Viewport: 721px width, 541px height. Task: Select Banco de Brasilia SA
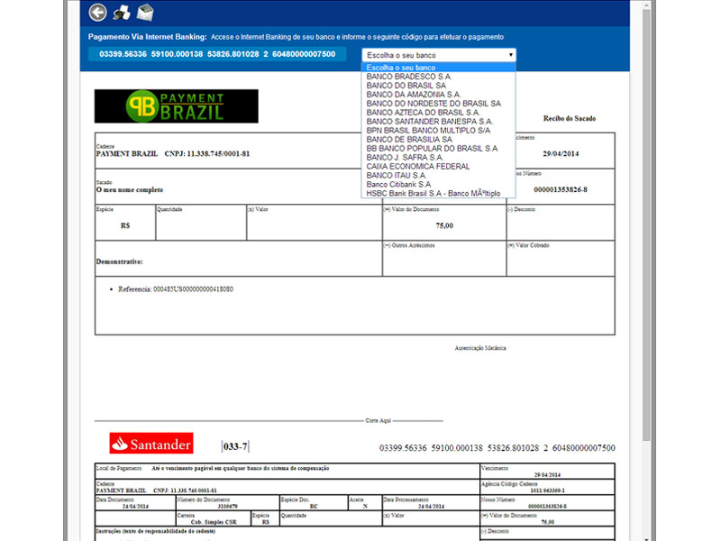point(409,140)
